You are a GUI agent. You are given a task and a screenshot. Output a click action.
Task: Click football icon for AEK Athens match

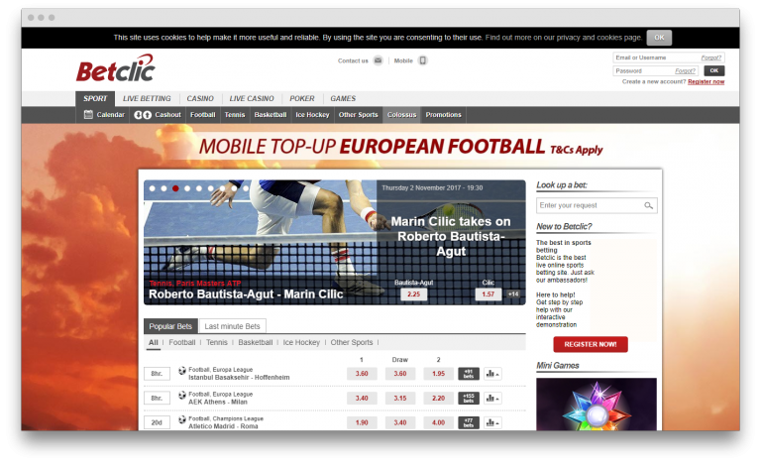(x=182, y=396)
